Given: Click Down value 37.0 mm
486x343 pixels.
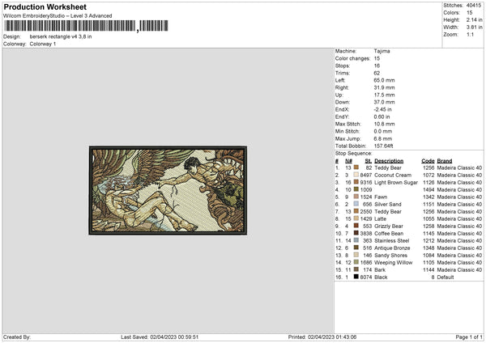Looking at the screenshot, I should (x=384, y=102).
